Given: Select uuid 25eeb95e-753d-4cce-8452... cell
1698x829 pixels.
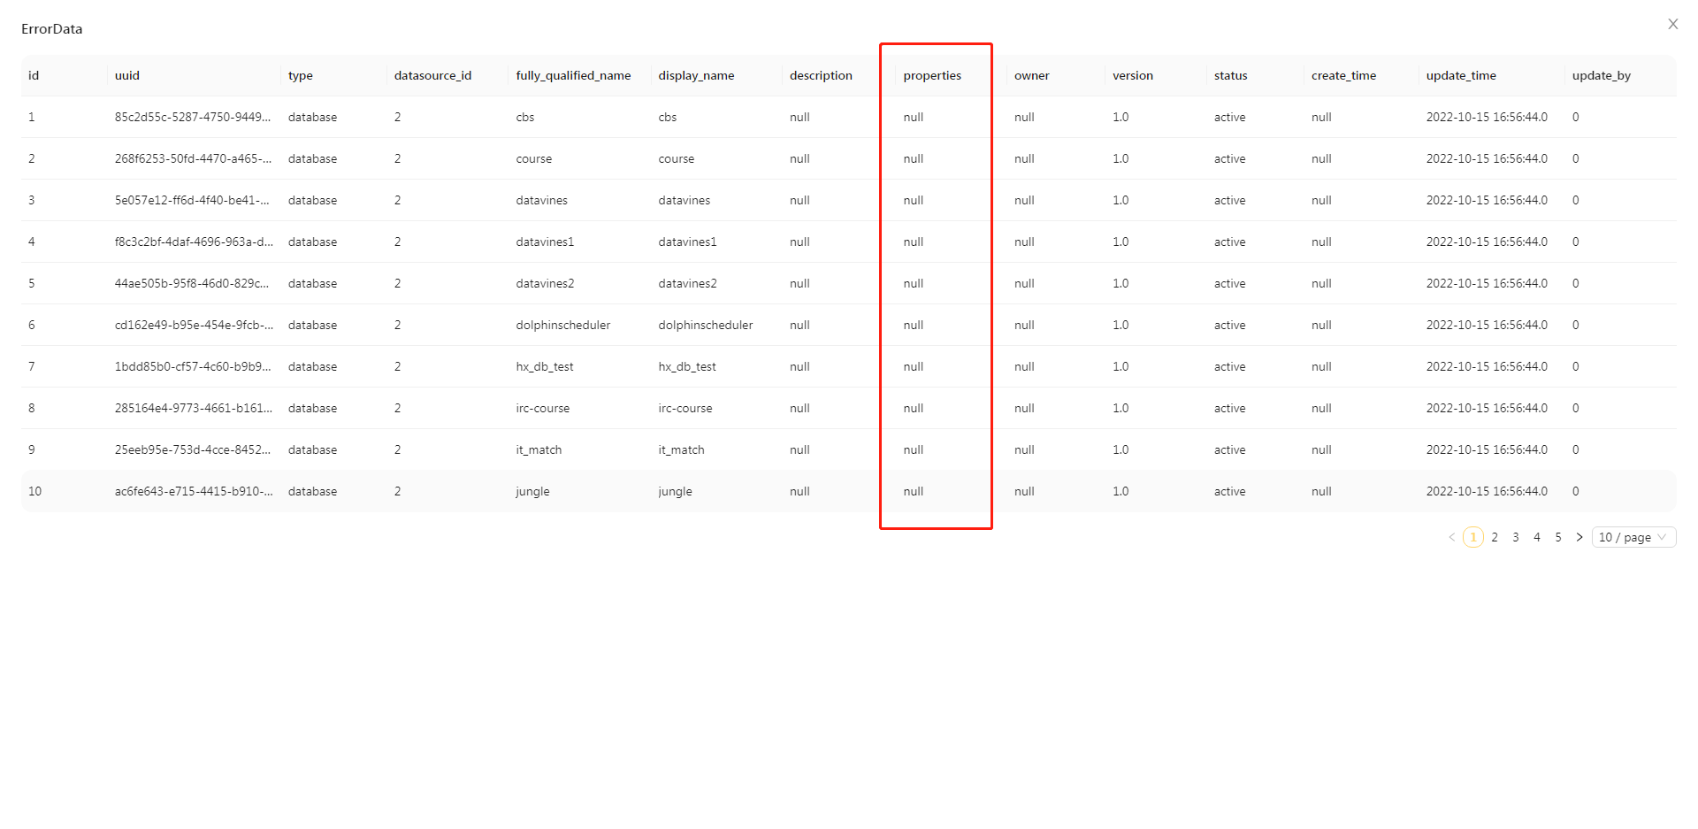Looking at the screenshot, I should pos(193,449).
